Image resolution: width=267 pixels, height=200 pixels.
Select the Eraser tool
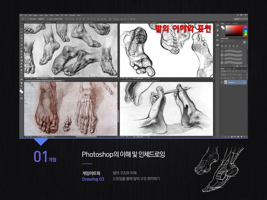coord(21,58)
